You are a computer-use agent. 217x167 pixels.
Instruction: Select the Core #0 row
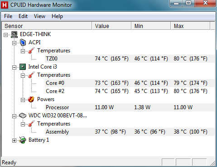click(x=130, y=83)
